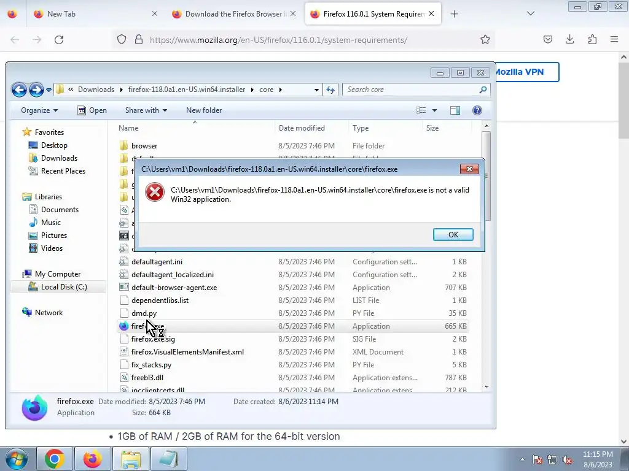Open a new Firefox tab
The width and height of the screenshot is (629, 471).
(454, 14)
